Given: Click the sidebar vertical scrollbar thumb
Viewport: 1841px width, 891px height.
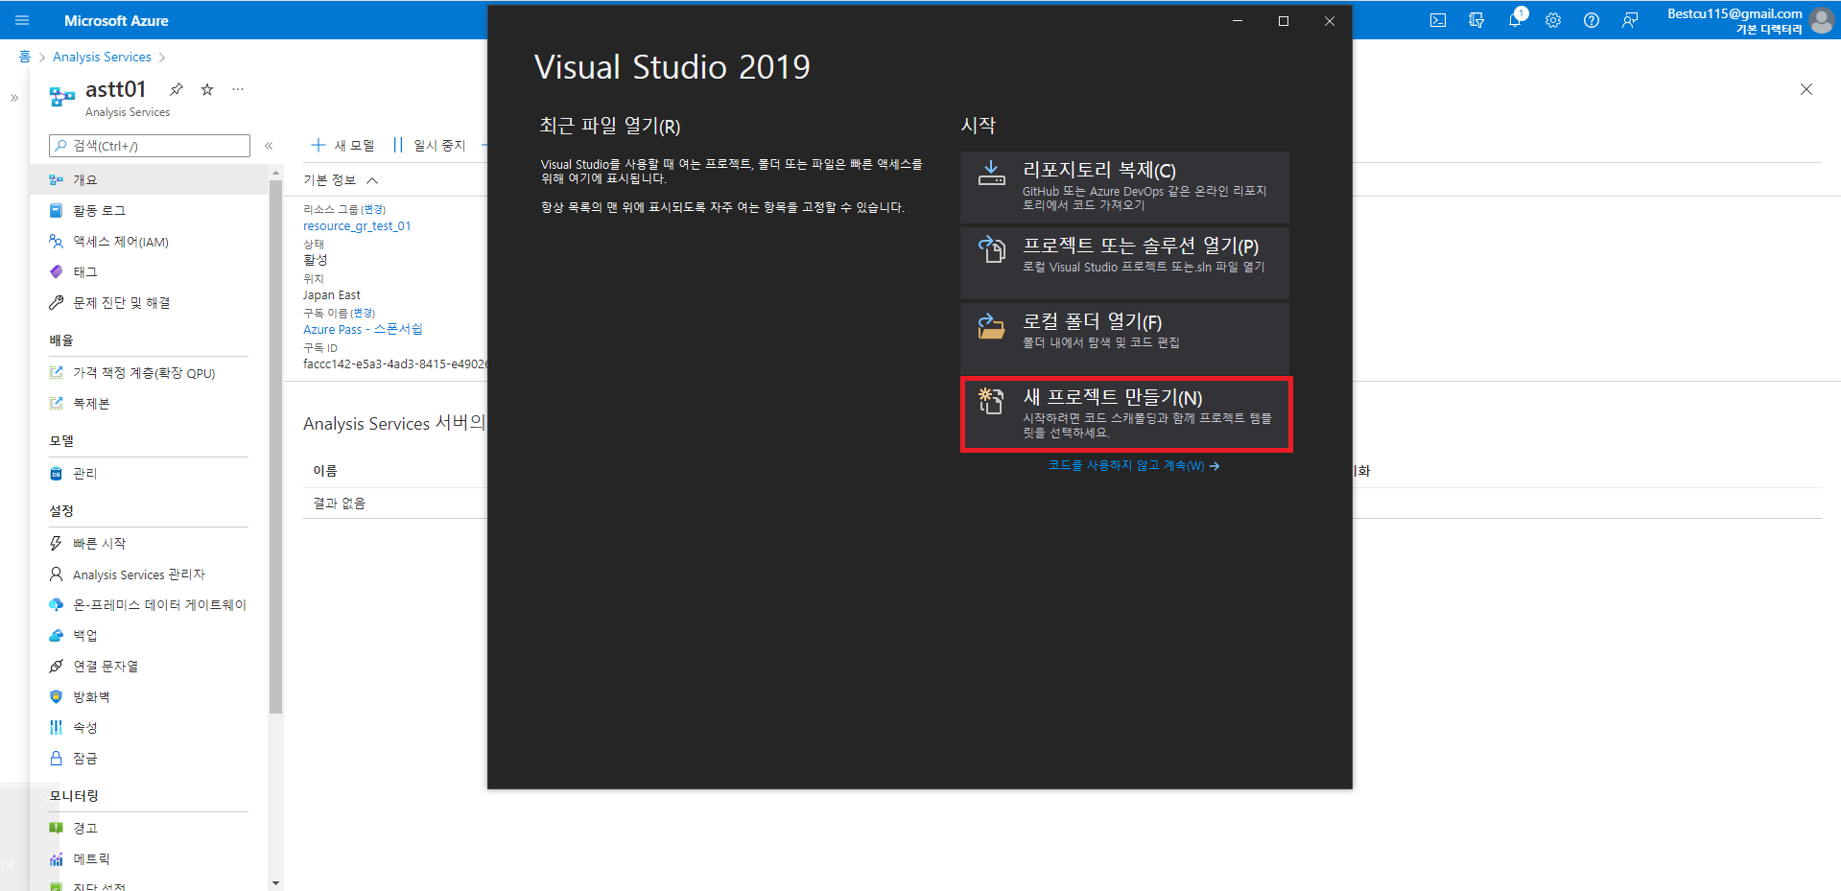Looking at the screenshot, I should [276, 447].
